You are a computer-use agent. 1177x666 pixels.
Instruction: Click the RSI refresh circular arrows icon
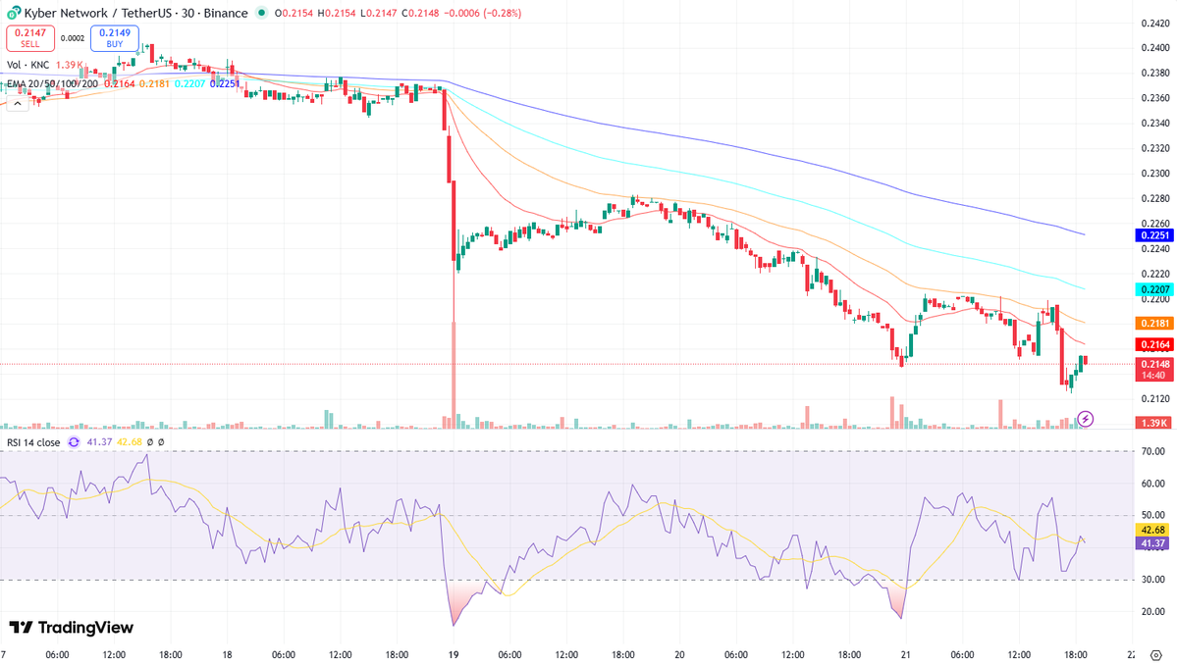click(74, 442)
